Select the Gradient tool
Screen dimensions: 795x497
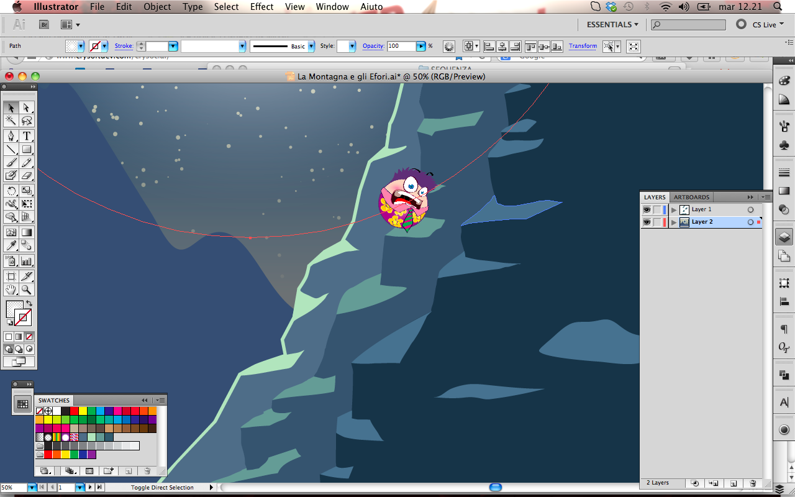pos(27,232)
